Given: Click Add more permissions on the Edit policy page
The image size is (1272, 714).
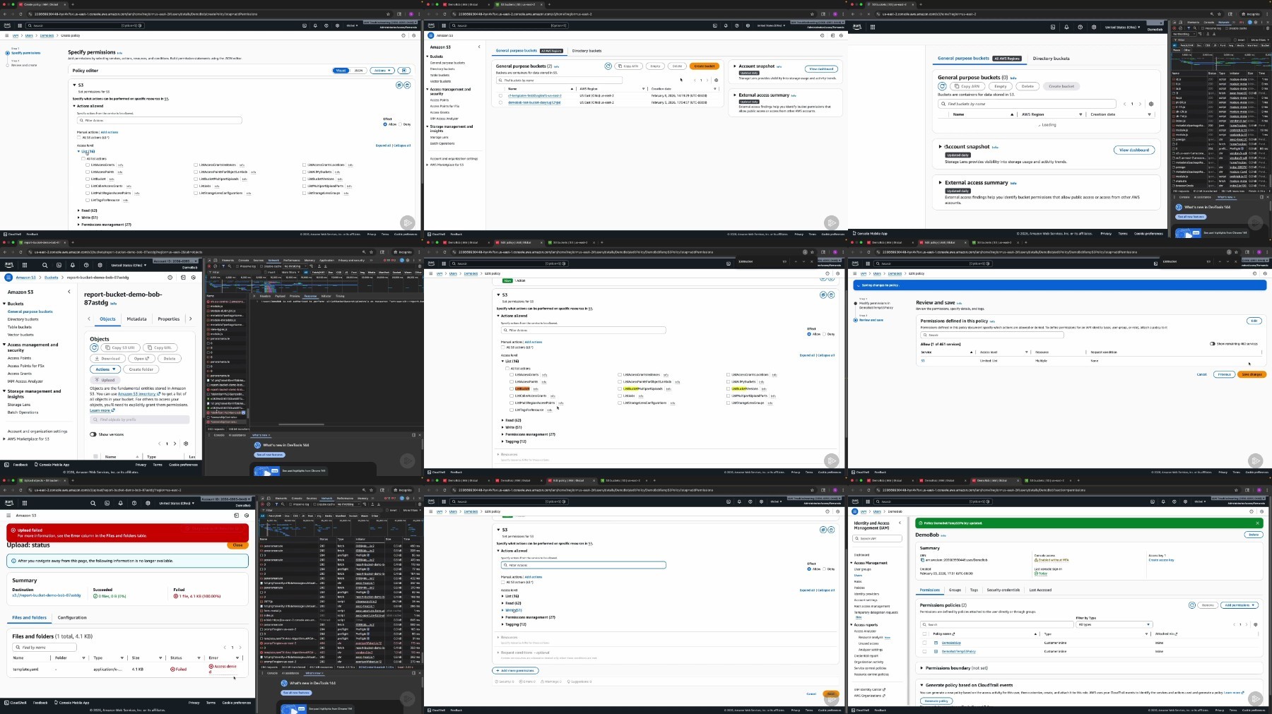Looking at the screenshot, I should pyautogui.click(x=515, y=670).
